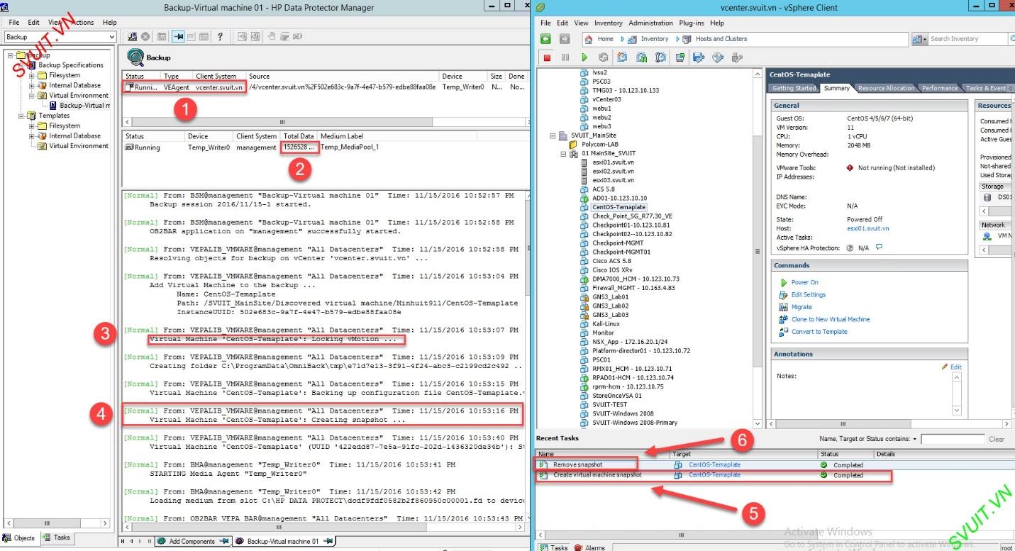Click the Edit Settings command link
The height and width of the screenshot is (551, 1015).
point(808,295)
